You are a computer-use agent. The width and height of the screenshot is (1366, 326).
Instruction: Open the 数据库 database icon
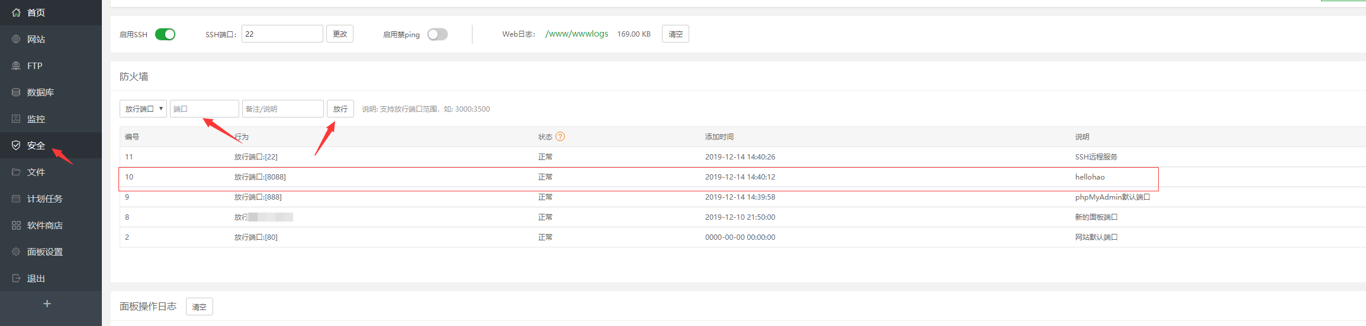(16, 92)
